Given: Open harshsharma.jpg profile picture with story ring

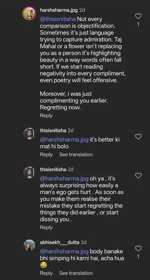Looking at the screenshot, I should pos(29,13).
